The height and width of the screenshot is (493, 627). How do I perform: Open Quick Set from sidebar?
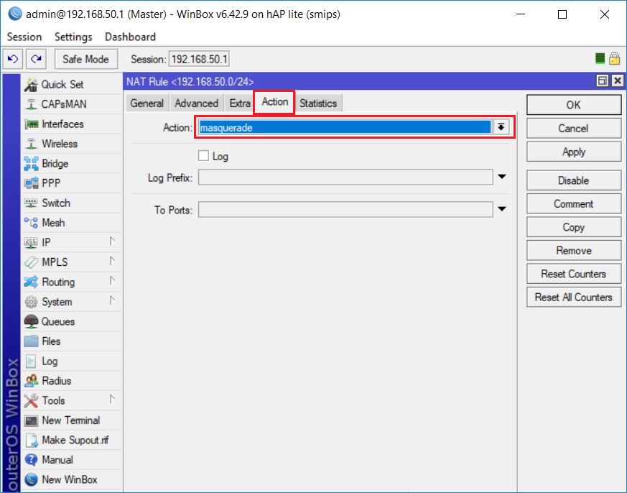point(72,84)
